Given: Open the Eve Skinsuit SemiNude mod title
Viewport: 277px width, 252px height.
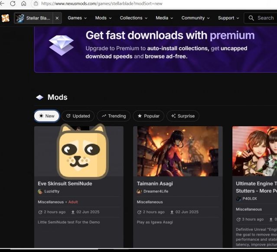Looking at the screenshot, I should click(x=65, y=184).
